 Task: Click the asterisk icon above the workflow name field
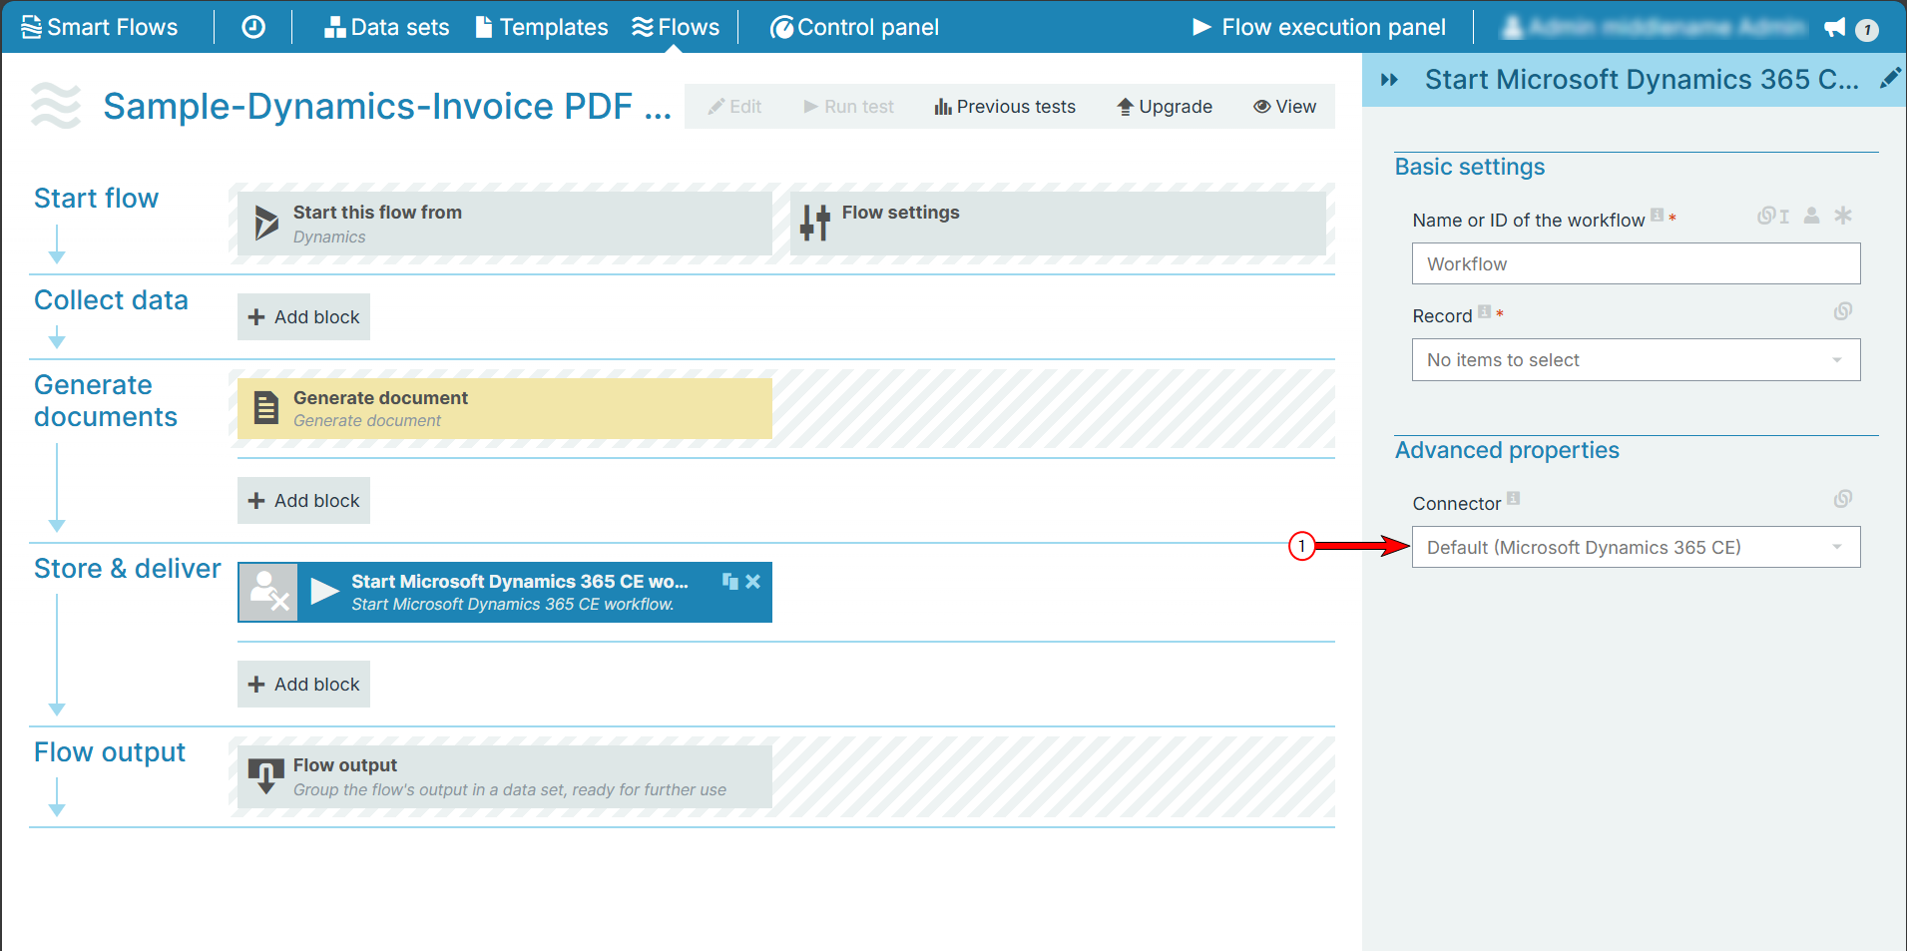pos(1843,215)
